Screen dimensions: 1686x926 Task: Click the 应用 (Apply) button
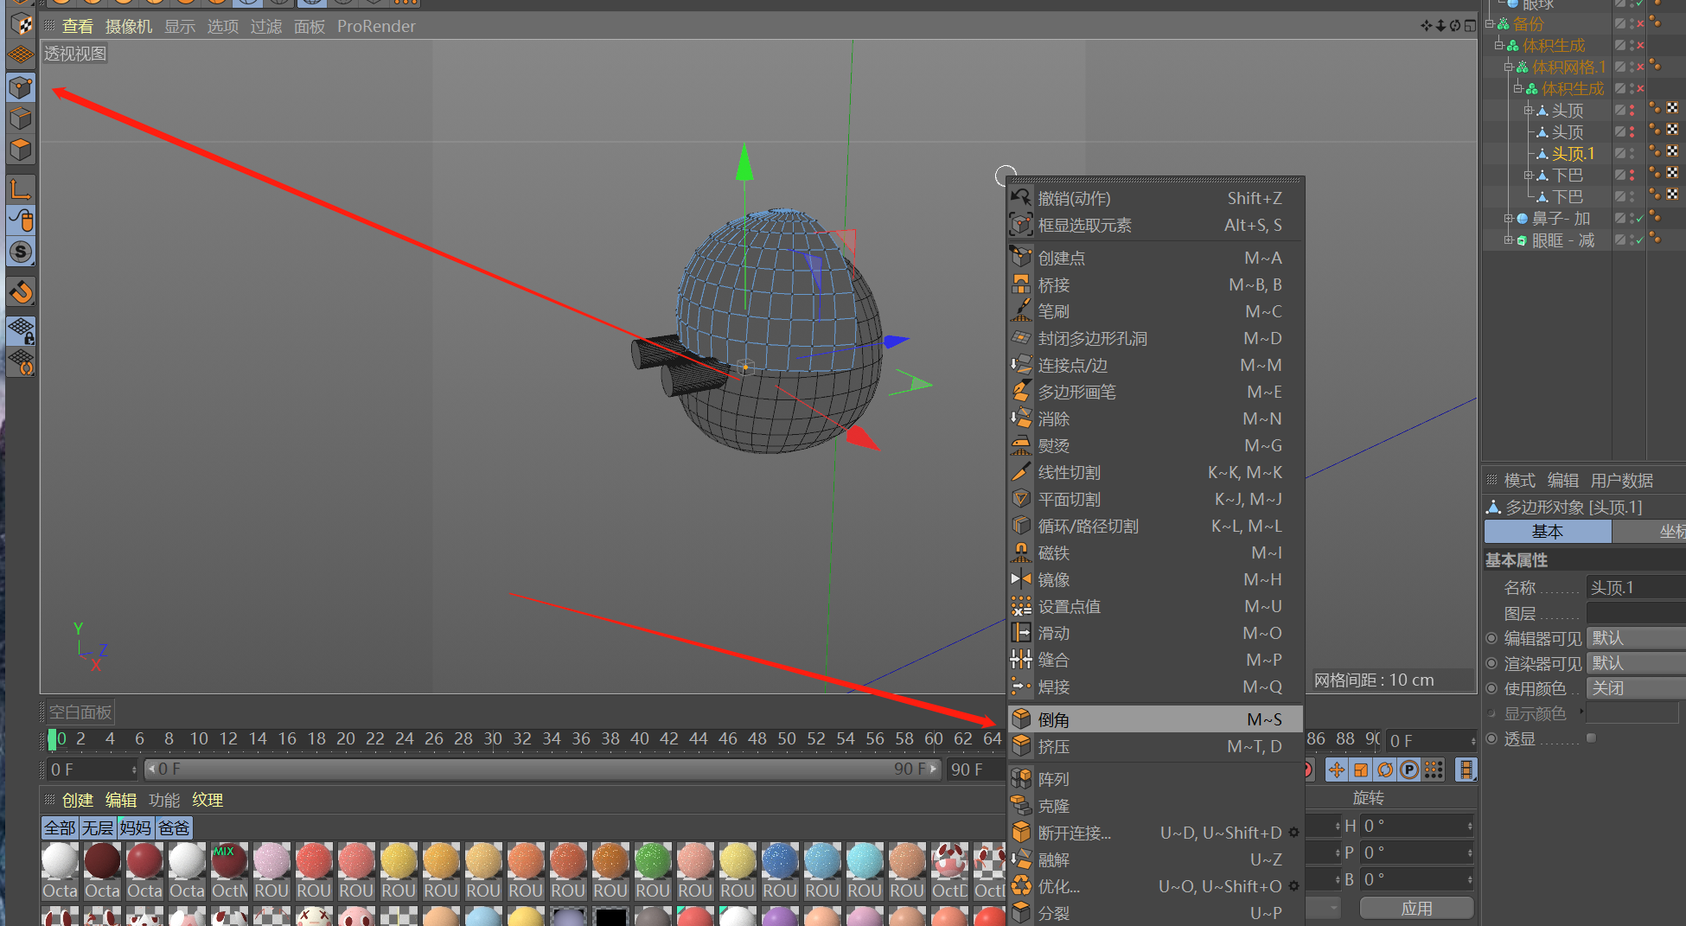click(1416, 908)
